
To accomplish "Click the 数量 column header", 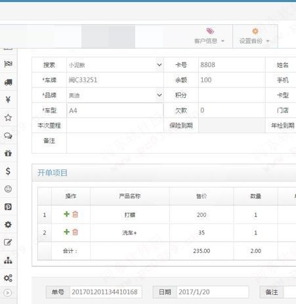I will point(255,196).
